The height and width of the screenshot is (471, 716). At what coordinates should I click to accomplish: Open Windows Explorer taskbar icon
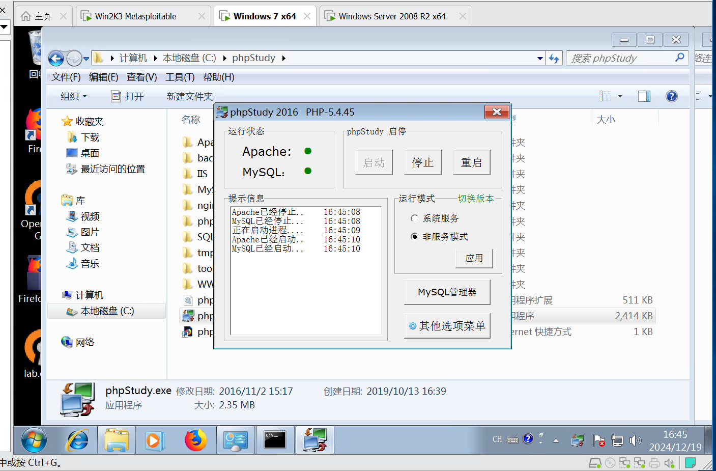117,440
